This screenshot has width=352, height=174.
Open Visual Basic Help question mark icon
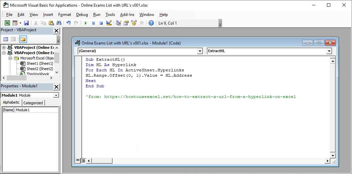click(x=151, y=23)
